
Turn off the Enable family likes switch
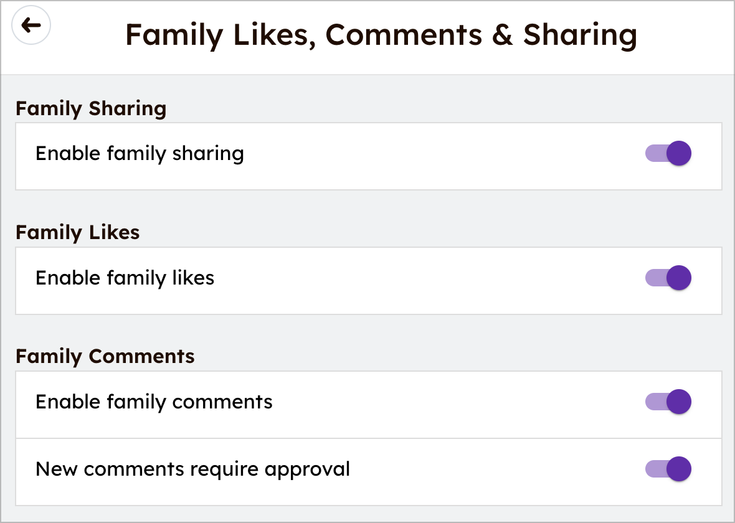point(668,278)
